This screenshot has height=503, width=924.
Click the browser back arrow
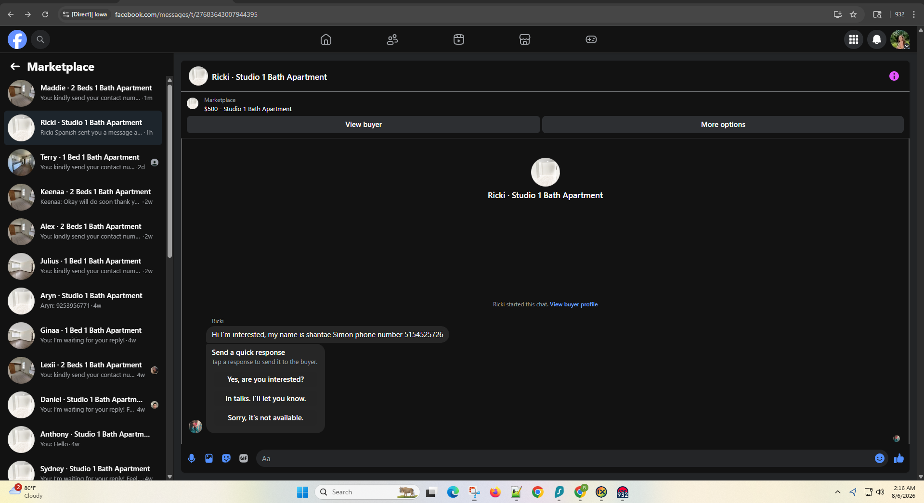click(x=11, y=14)
